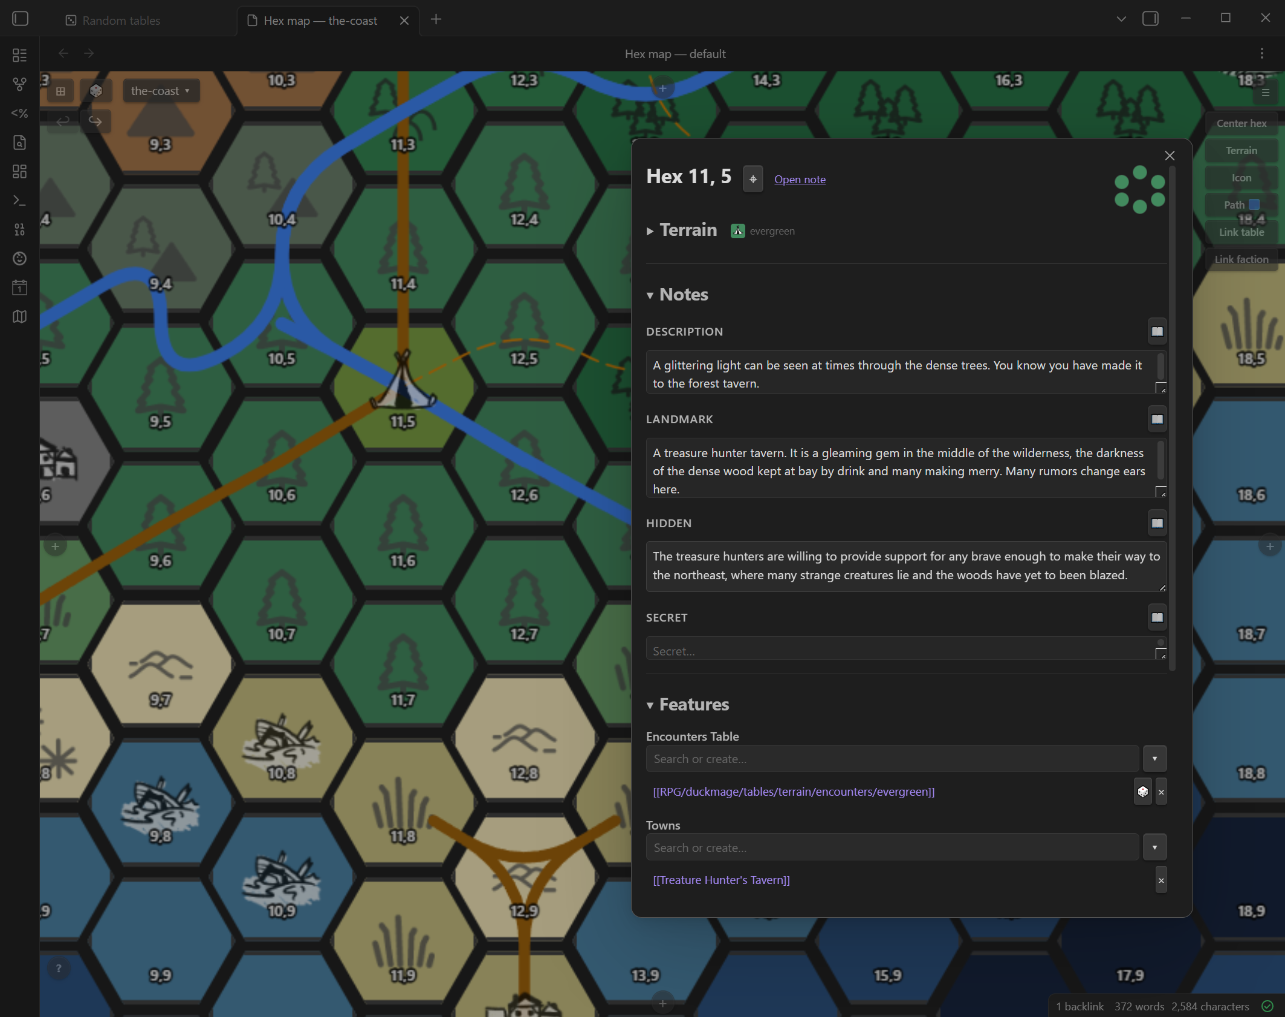Roll the evergreen encounters table dice icon
1285x1017 pixels.
point(1142,792)
